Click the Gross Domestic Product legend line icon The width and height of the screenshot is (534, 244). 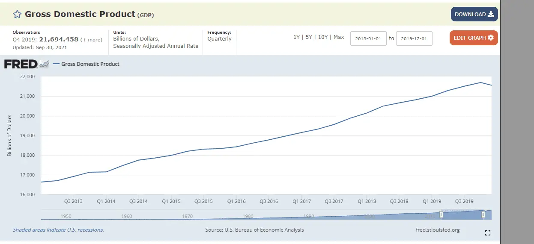coord(56,64)
